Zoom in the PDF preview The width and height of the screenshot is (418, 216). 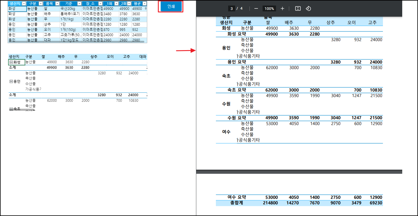click(x=282, y=8)
